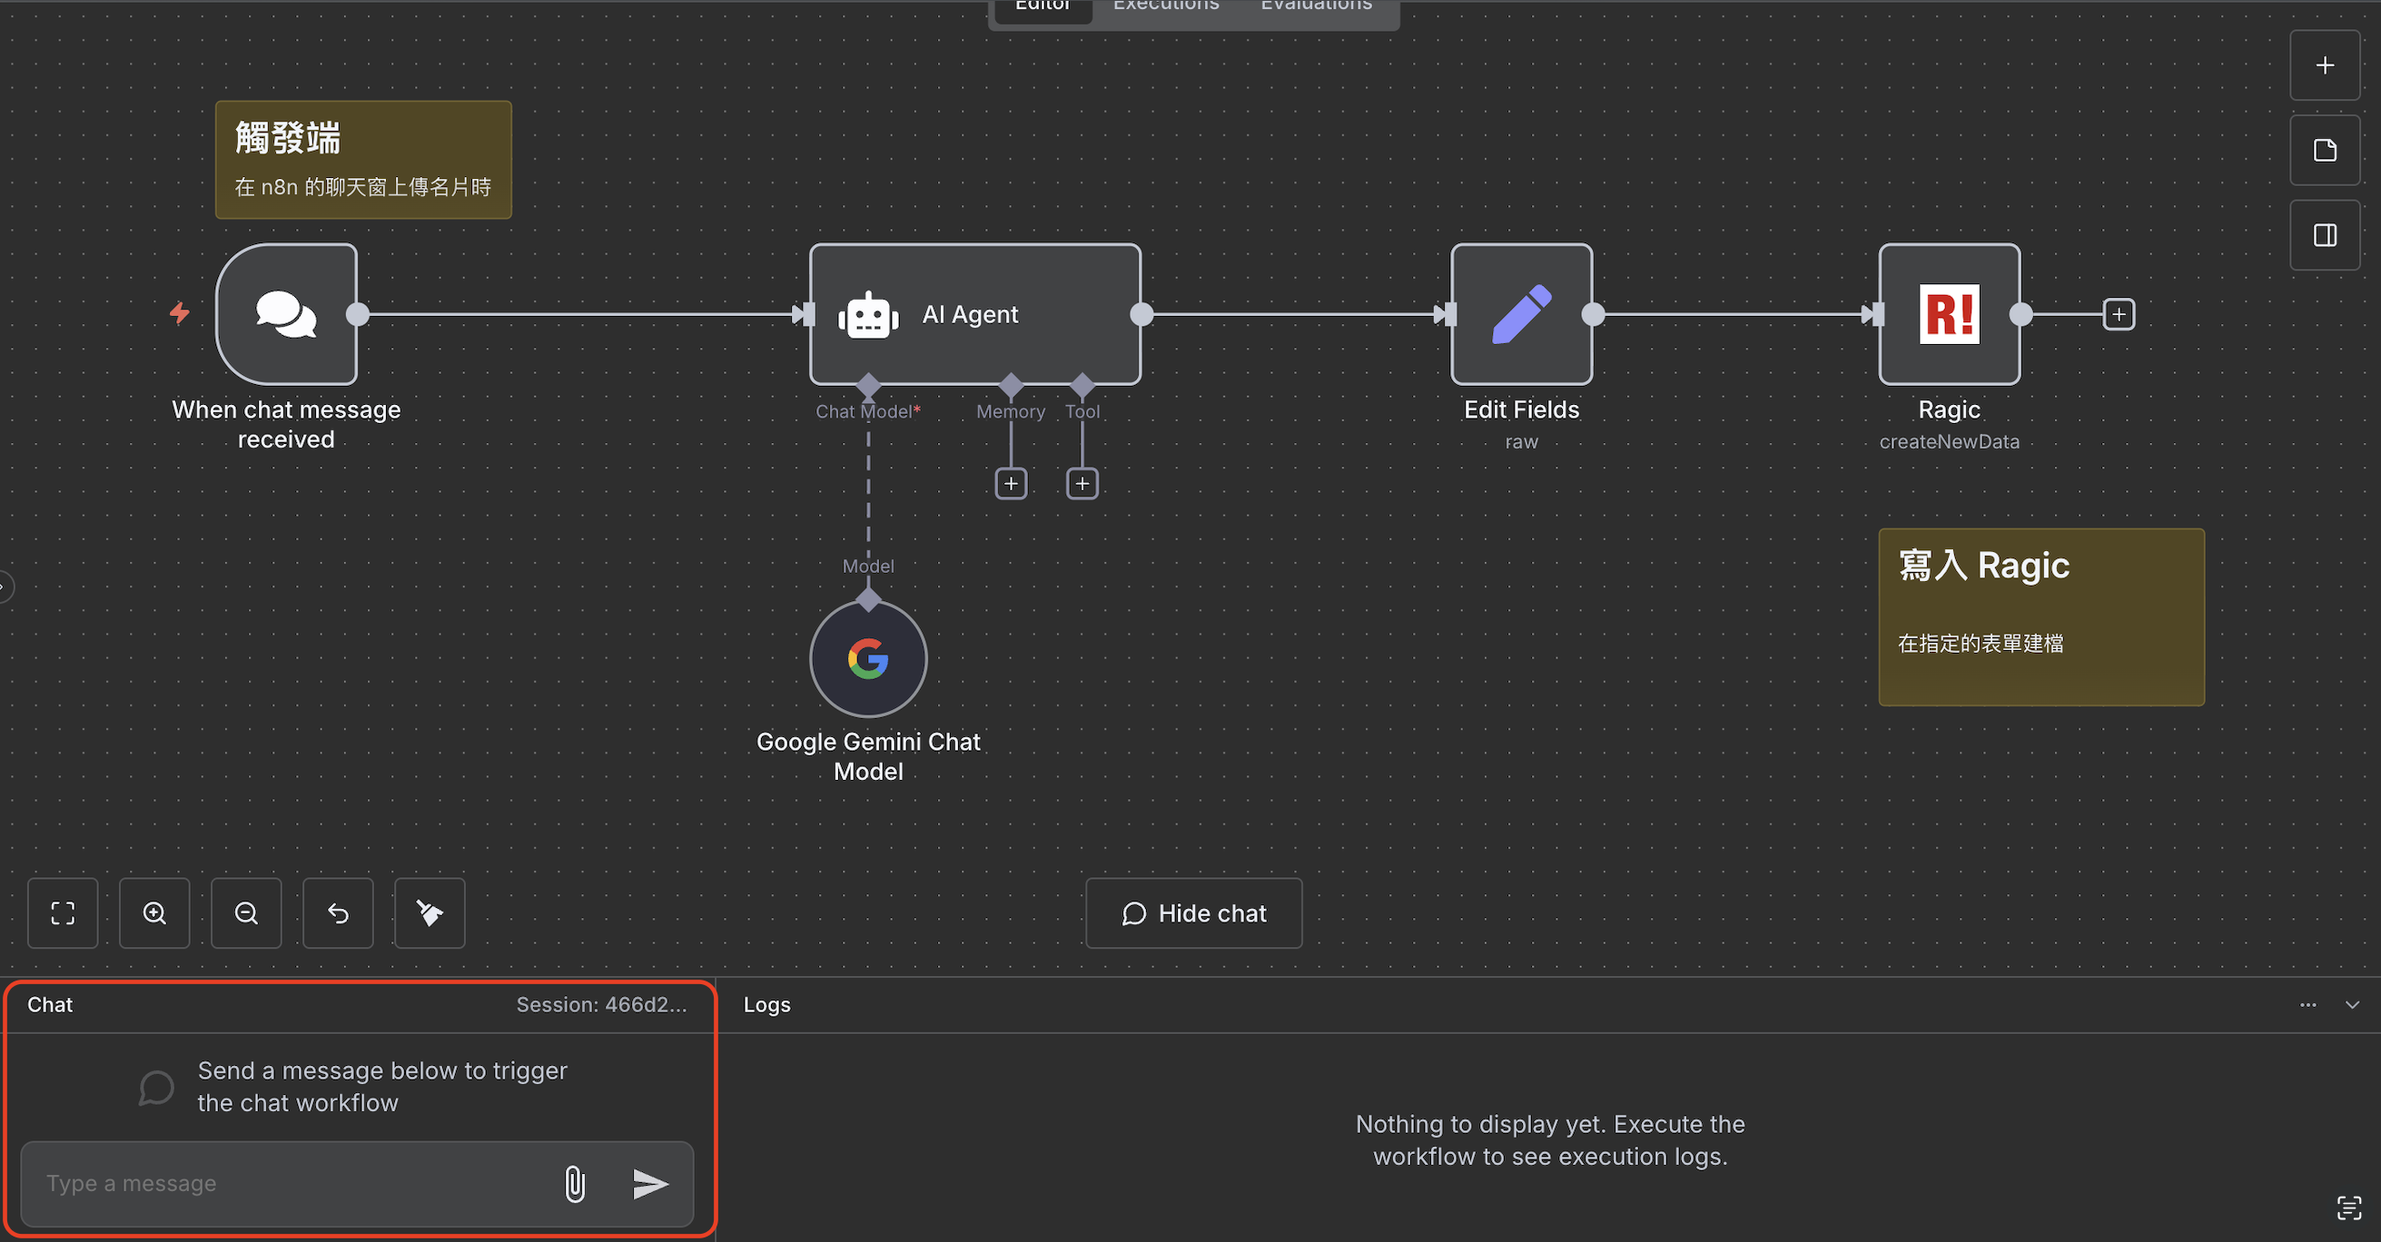Screen dimensions: 2381x1242
Task: Click the reset zoom arrow icon
Action: (339, 913)
